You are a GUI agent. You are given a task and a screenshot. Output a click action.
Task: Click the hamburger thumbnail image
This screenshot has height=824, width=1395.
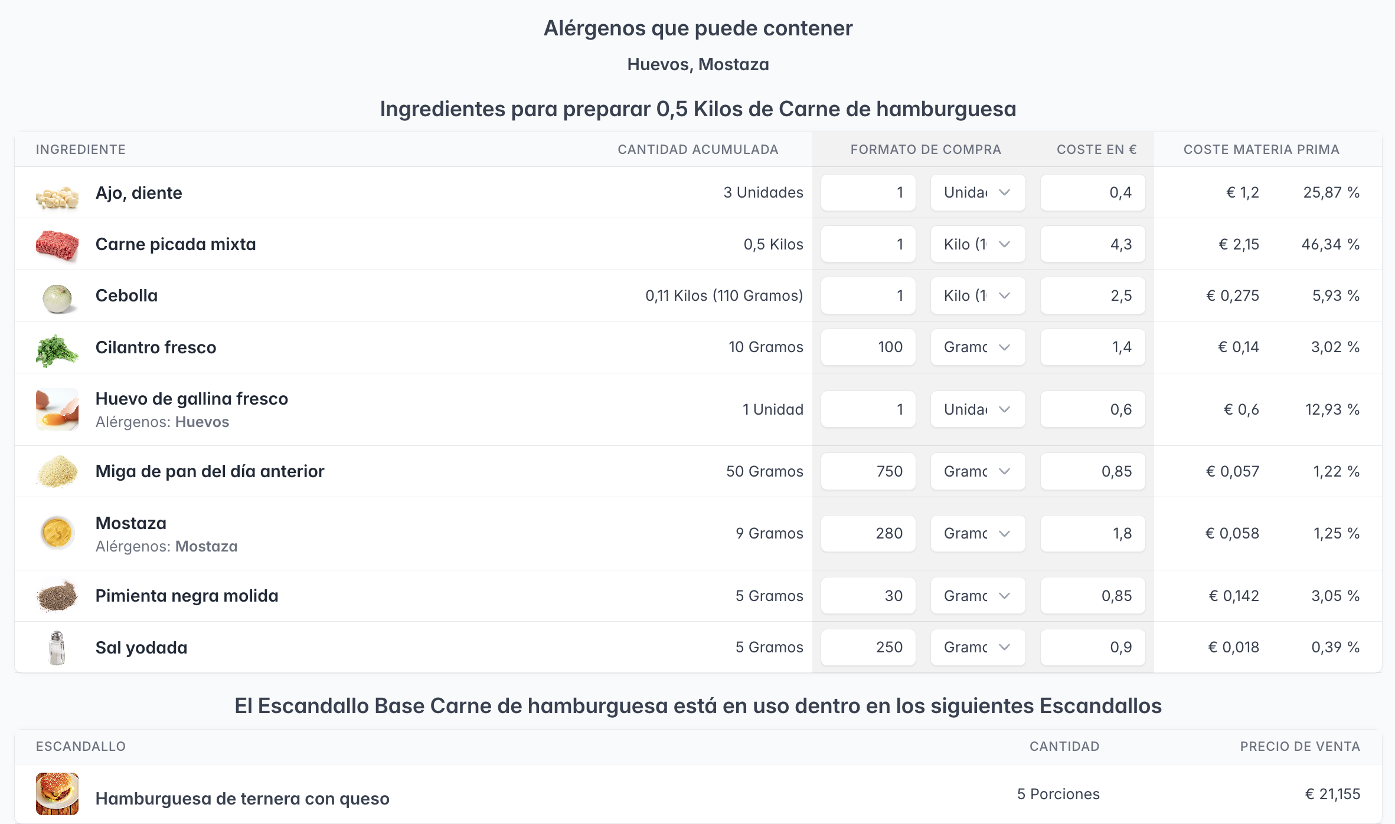click(57, 794)
